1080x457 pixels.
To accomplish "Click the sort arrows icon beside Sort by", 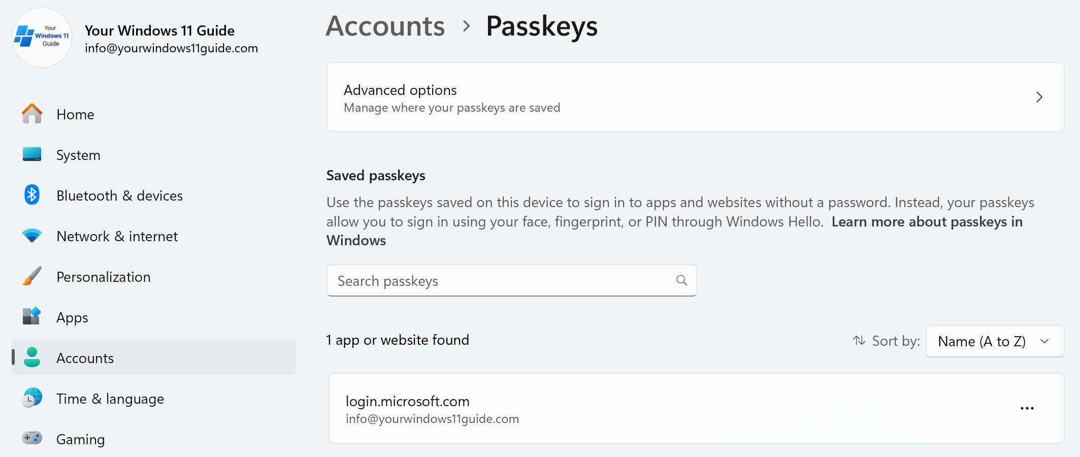I will pos(859,341).
